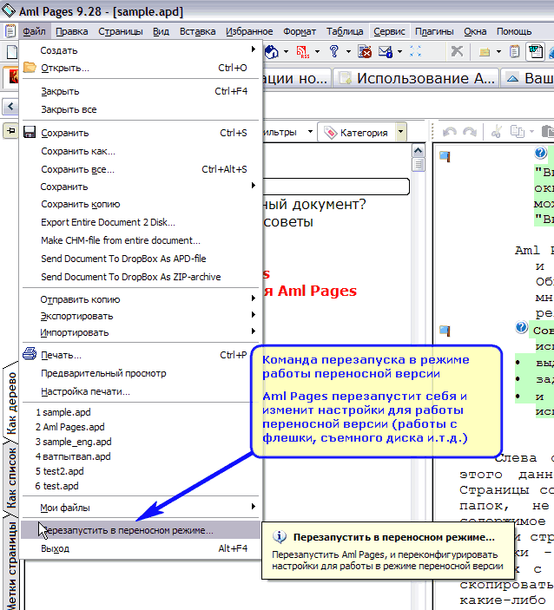Click the Redo arrow in editor toolbar

(470, 132)
